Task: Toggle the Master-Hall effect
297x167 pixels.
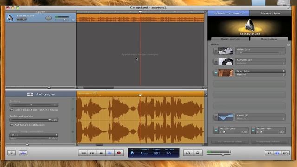Action: tap(253, 130)
